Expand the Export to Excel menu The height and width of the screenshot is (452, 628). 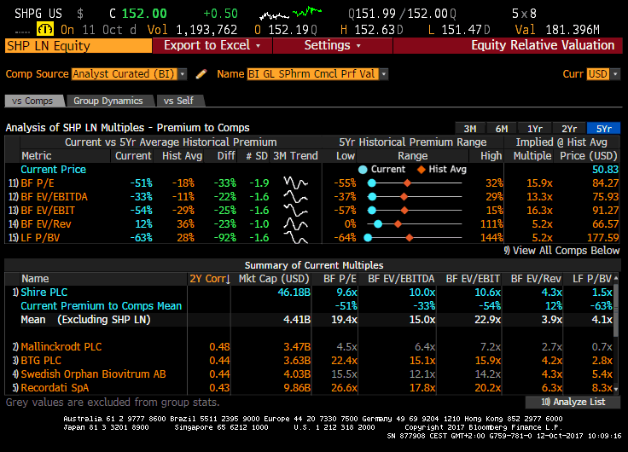click(x=212, y=46)
